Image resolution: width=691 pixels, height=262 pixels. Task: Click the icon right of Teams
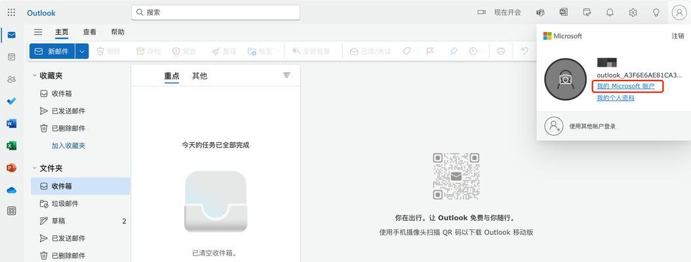coord(564,12)
